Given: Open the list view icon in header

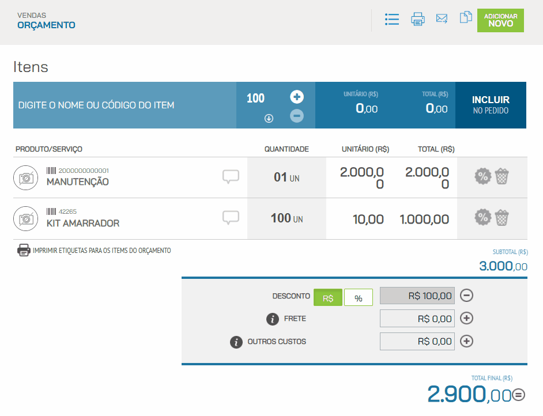Looking at the screenshot, I should [392, 20].
